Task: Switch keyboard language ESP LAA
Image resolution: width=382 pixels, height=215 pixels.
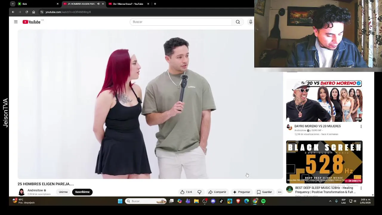Action: click(x=344, y=201)
